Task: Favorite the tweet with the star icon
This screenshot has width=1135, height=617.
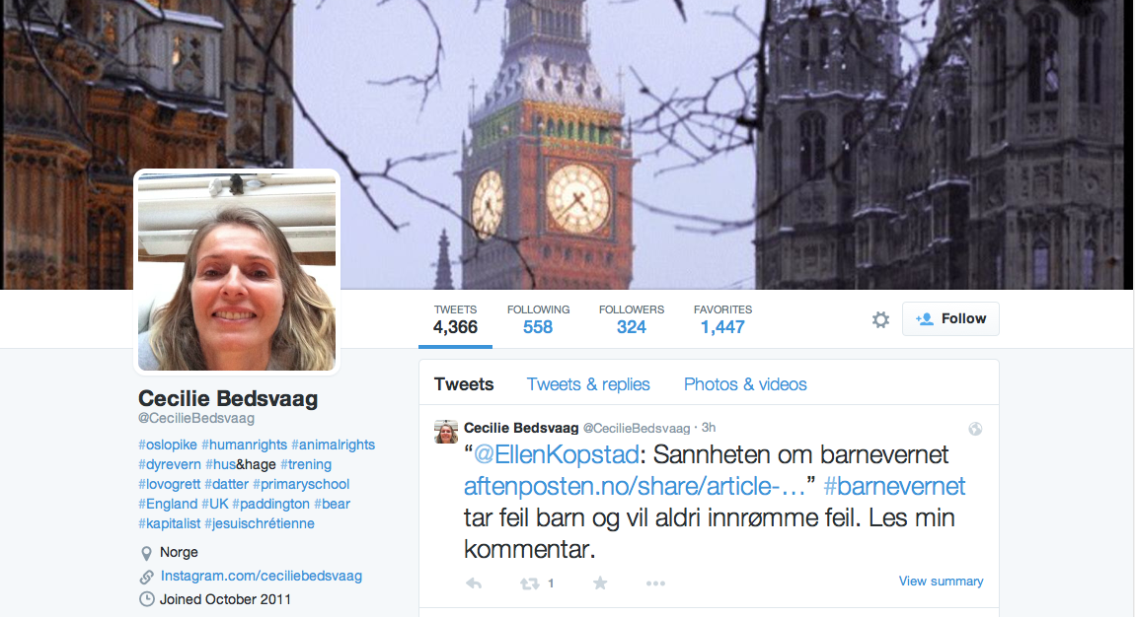Action: click(x=600, y=583)
